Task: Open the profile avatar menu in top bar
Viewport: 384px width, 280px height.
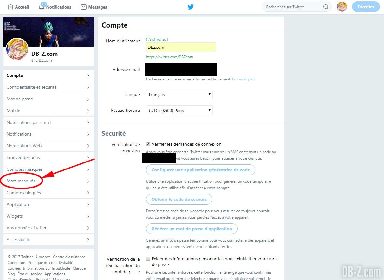Action: pos(342,7)
